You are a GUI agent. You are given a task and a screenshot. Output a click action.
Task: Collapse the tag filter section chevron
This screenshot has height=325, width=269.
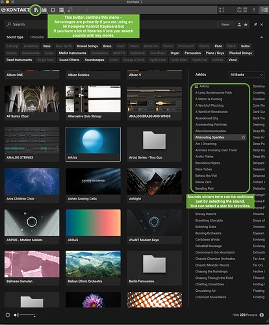point(262,38)
